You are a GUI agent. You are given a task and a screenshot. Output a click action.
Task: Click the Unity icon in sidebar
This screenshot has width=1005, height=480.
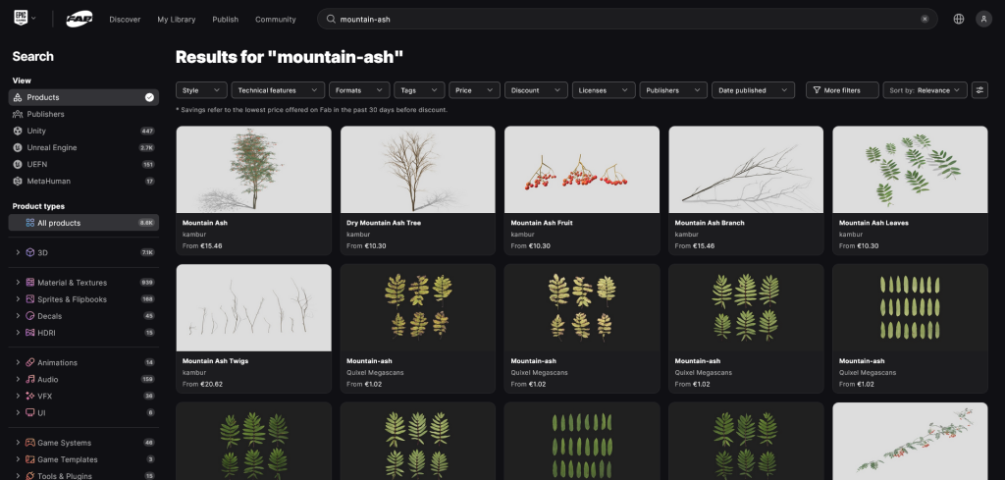coord(18,131)
